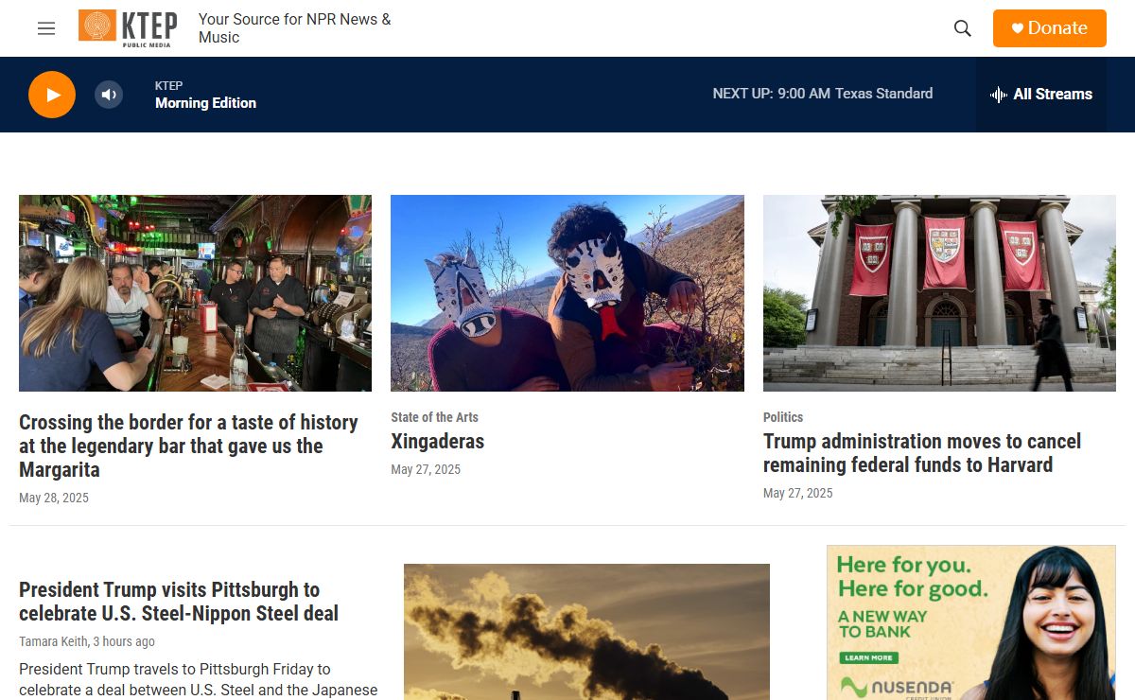Image resolution: width=1135 pixels, height=700 pixels.
Task: Open the Xingaderas headline
Action: (x=437, y=442)
